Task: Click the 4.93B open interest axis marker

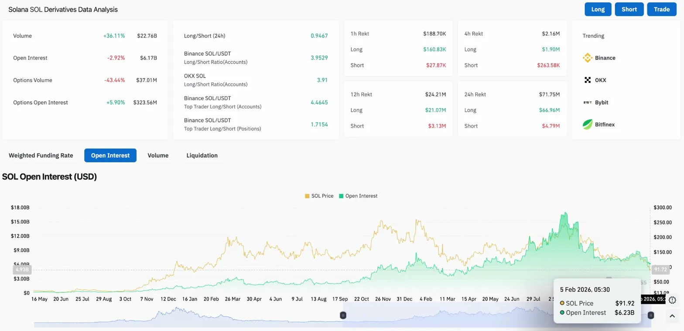Action: (22, 270)
